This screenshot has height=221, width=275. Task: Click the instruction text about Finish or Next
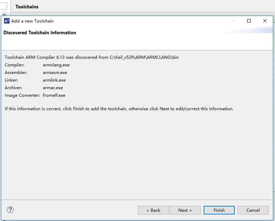[x=119, y=109]
